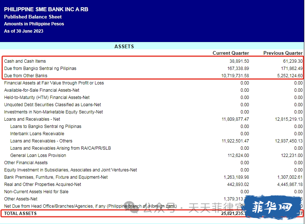Click the value 112,624.00
Viewport: 305px width, 224px height.
pyautogui.click(x=238, y=155)
